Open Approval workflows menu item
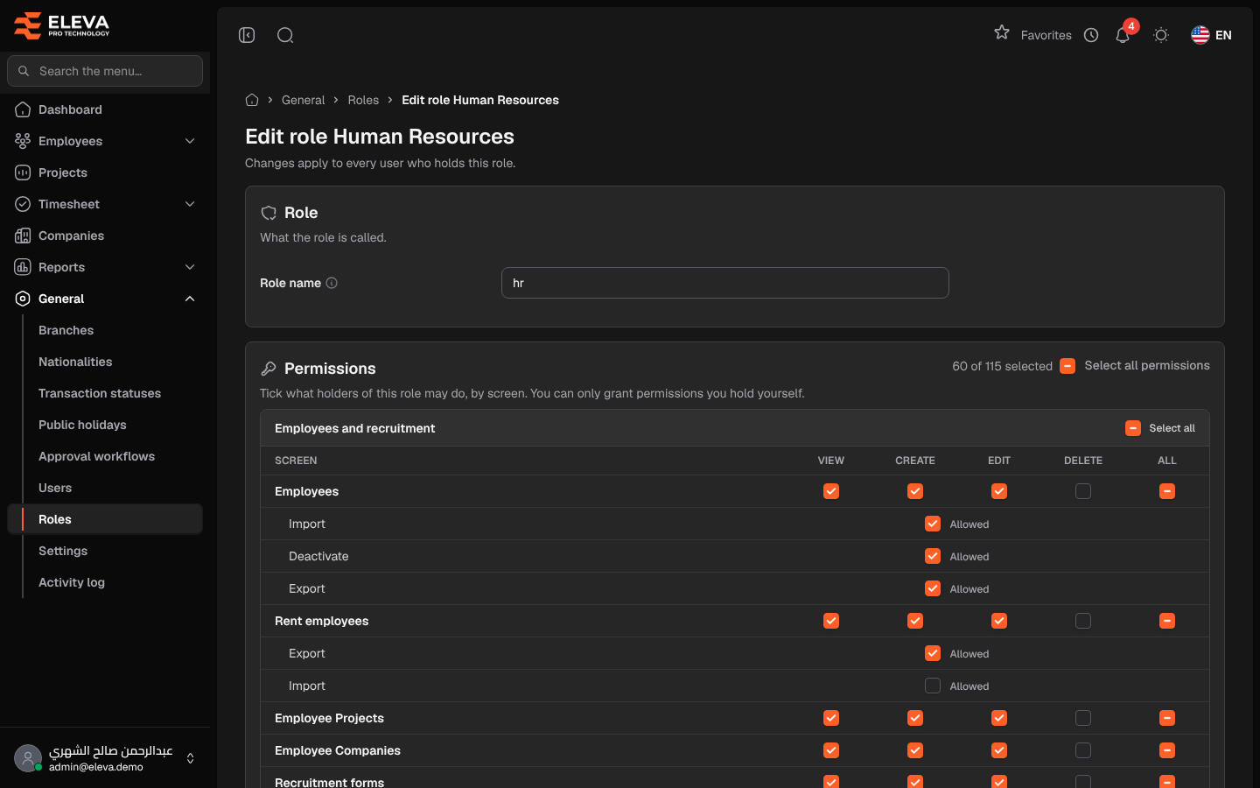Viewport: 1260px width, 788px height. pyautogui.click(x=96, y=456)
